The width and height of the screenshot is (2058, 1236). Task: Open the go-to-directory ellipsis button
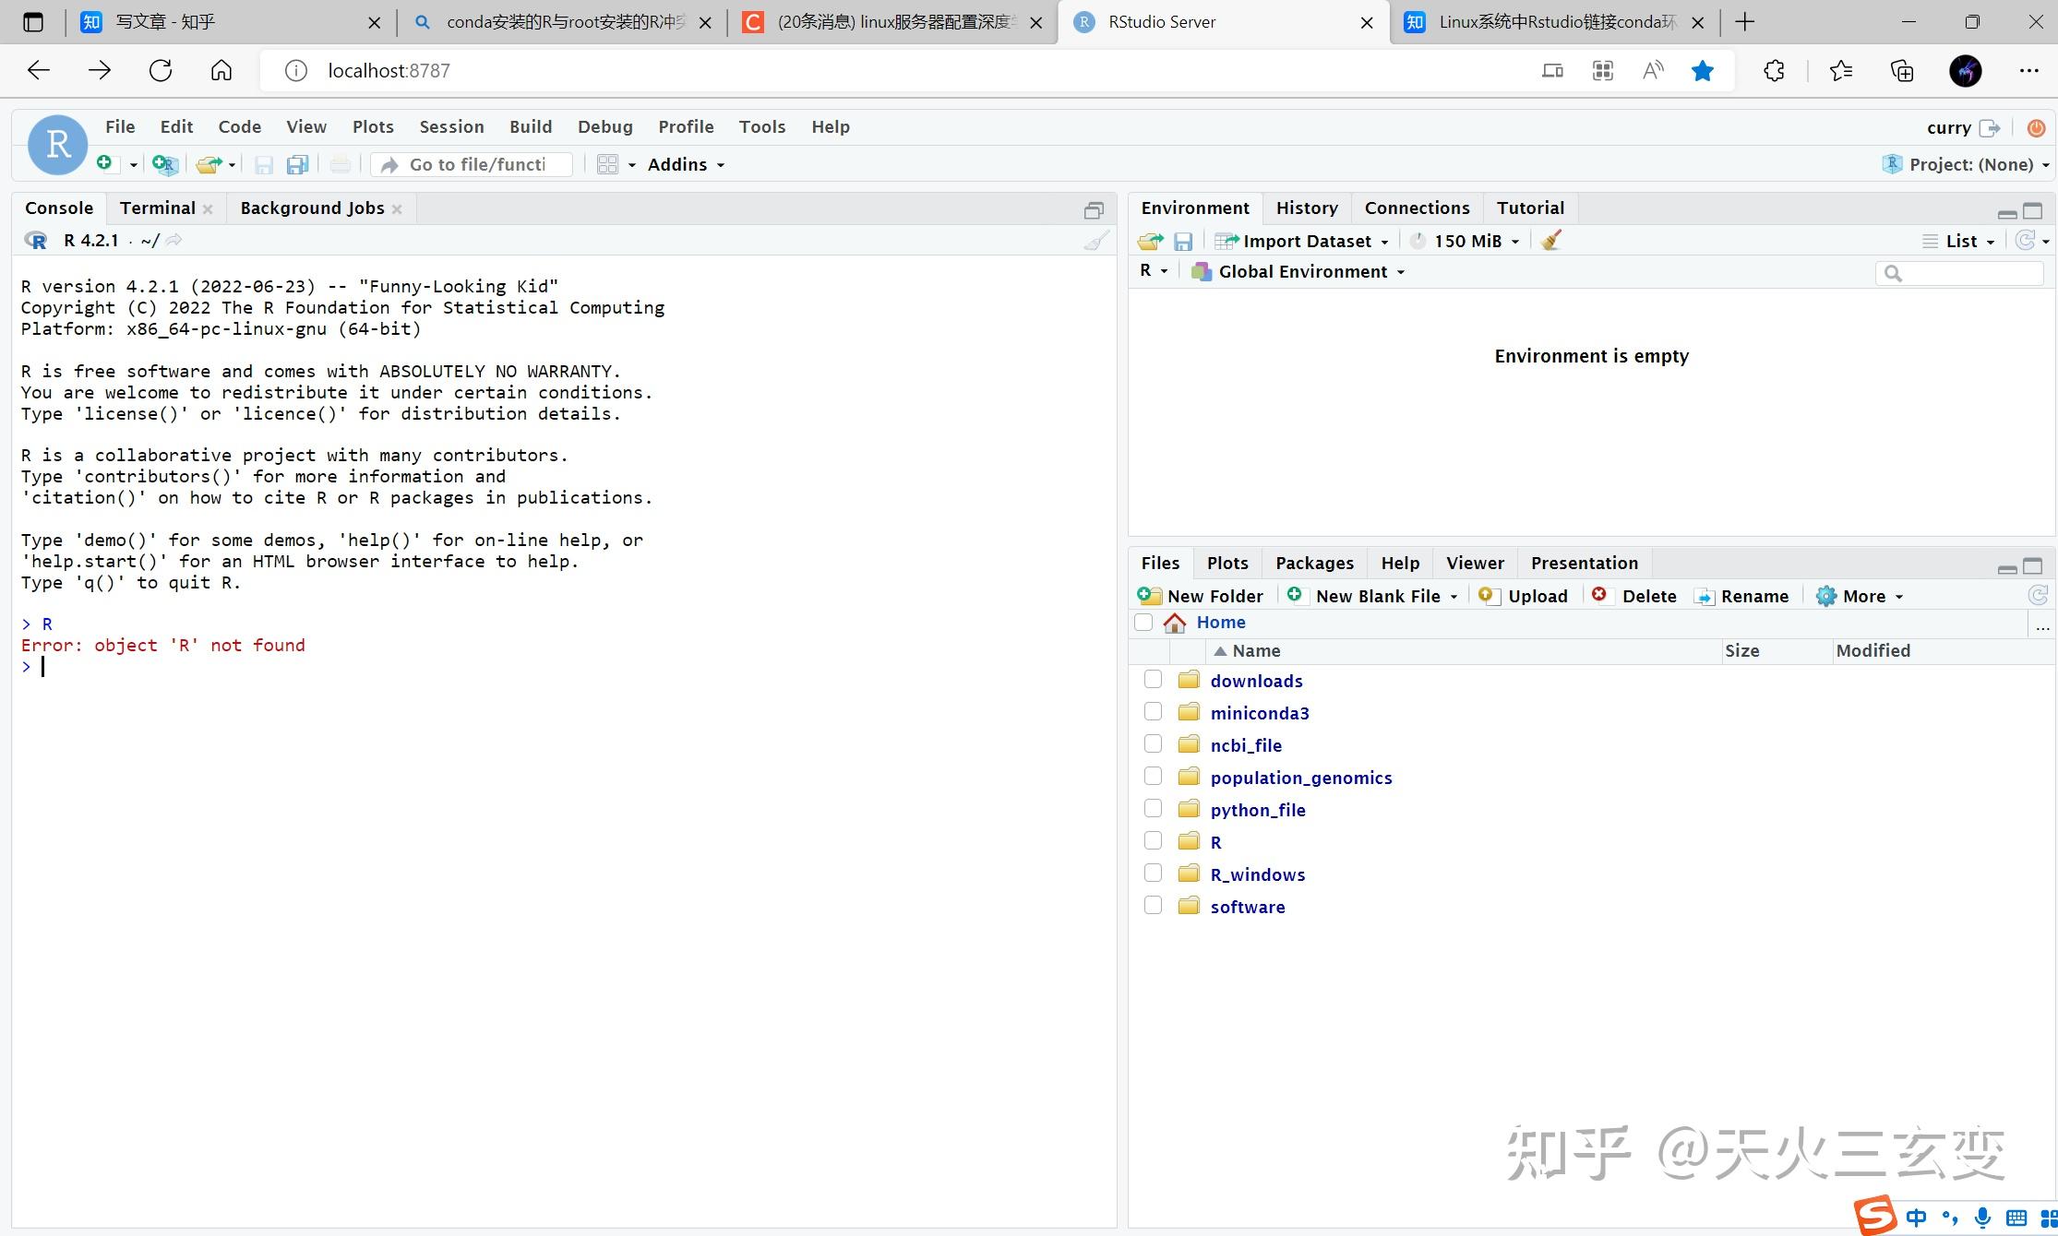point(2042,626)
